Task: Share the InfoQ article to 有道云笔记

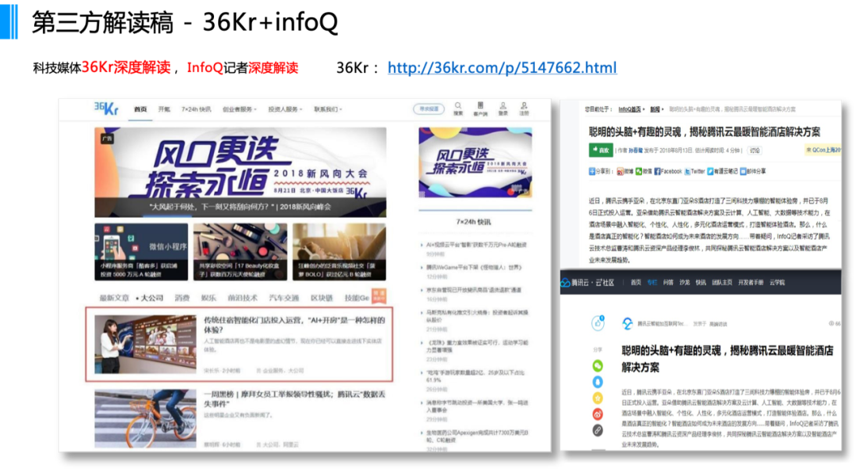Action: click(x=722, y=171)
